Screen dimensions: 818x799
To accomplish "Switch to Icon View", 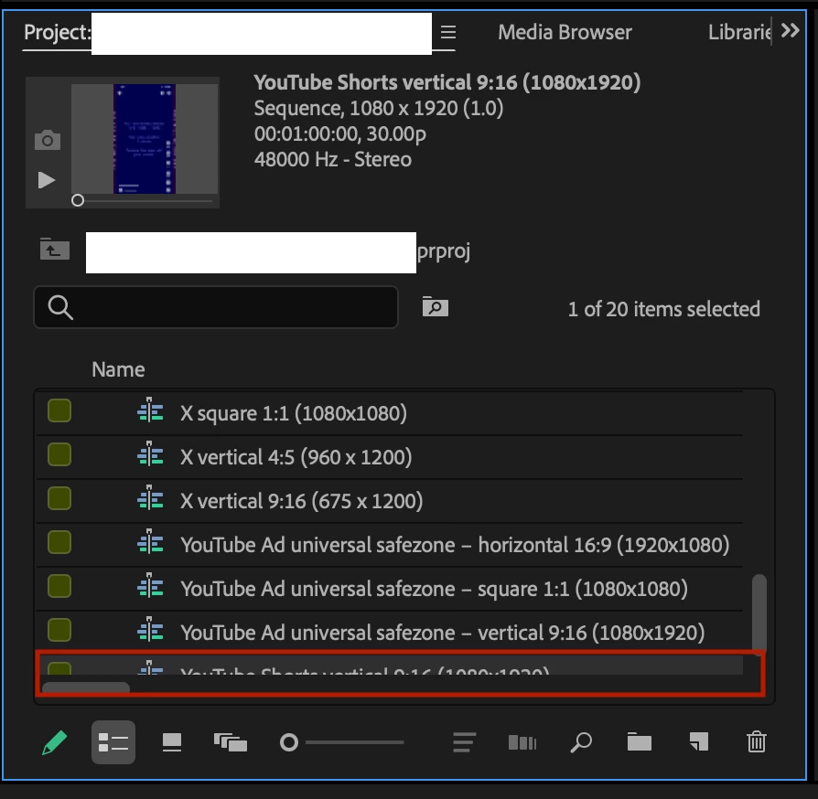I will point(172,742).
